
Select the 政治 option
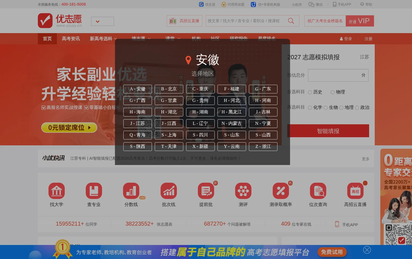(x=357, y=108)
